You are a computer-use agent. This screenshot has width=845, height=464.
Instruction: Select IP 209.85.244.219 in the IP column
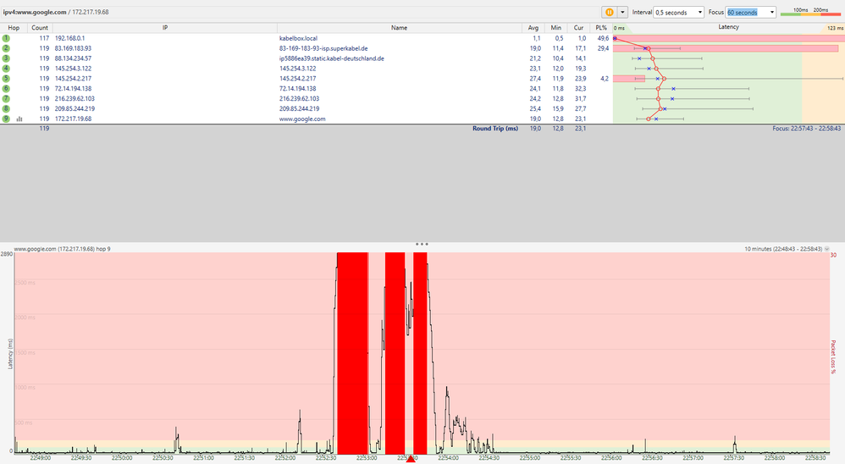(75, 109)
